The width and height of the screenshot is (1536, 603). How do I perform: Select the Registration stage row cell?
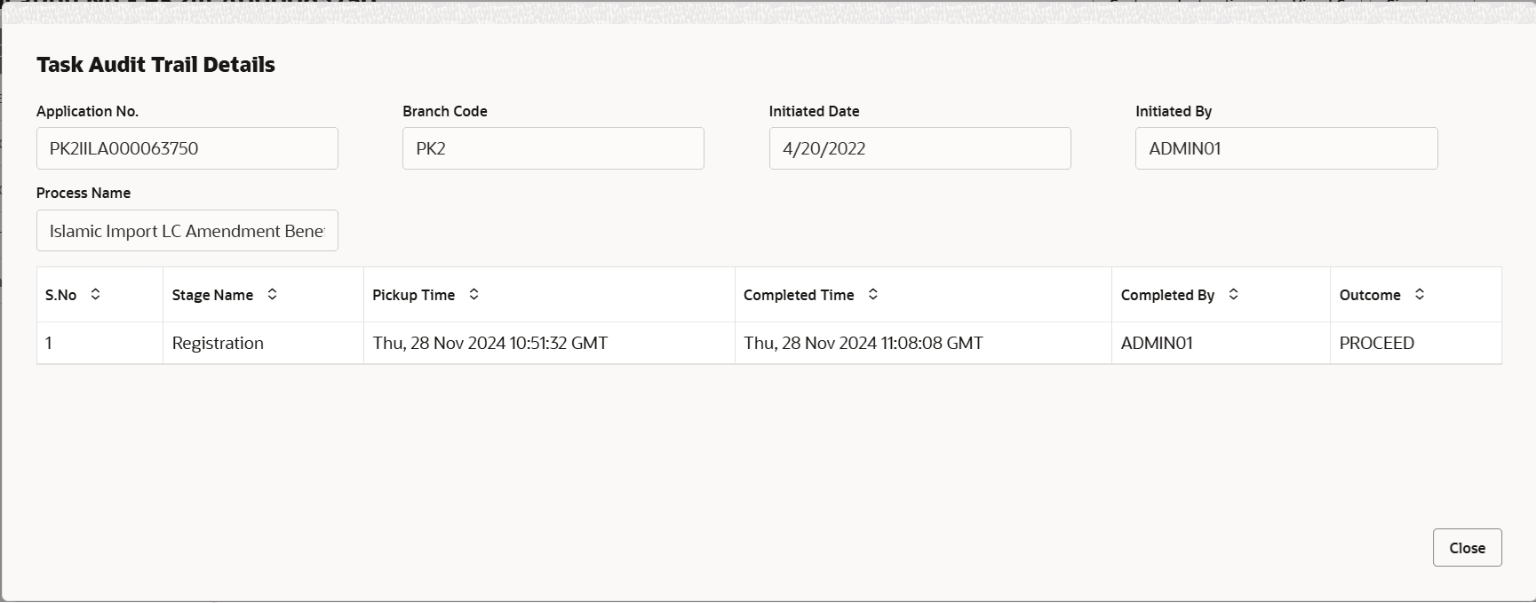coord(263,343)
